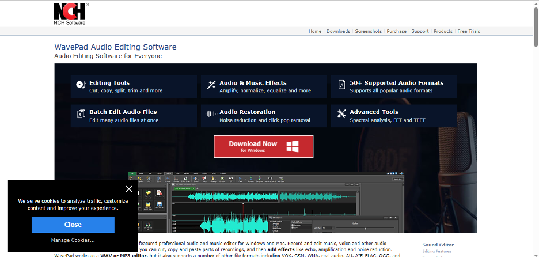Select the Audio Restoration title

point(248,112)
